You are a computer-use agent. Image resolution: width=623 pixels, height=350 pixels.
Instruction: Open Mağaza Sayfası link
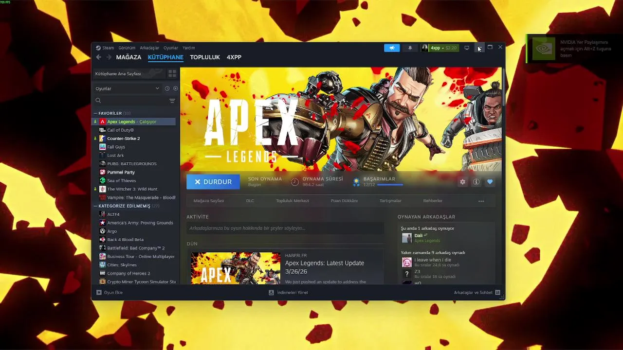pos(209,201)
